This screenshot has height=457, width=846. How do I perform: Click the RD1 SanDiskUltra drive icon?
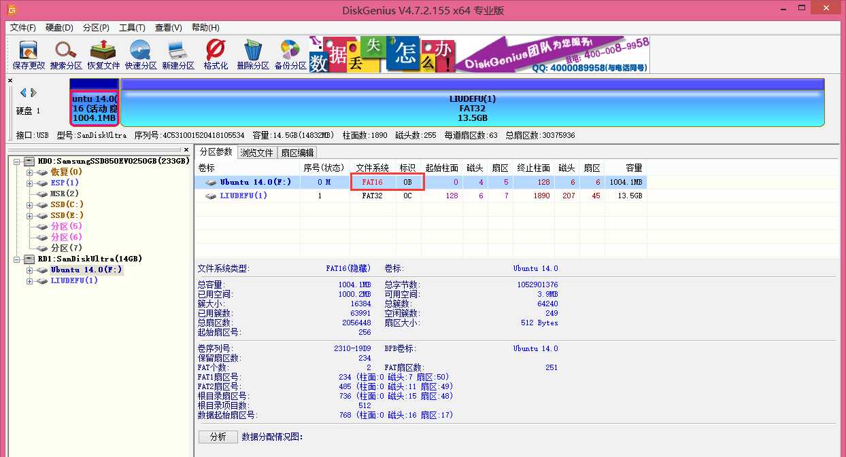[29, 259]
